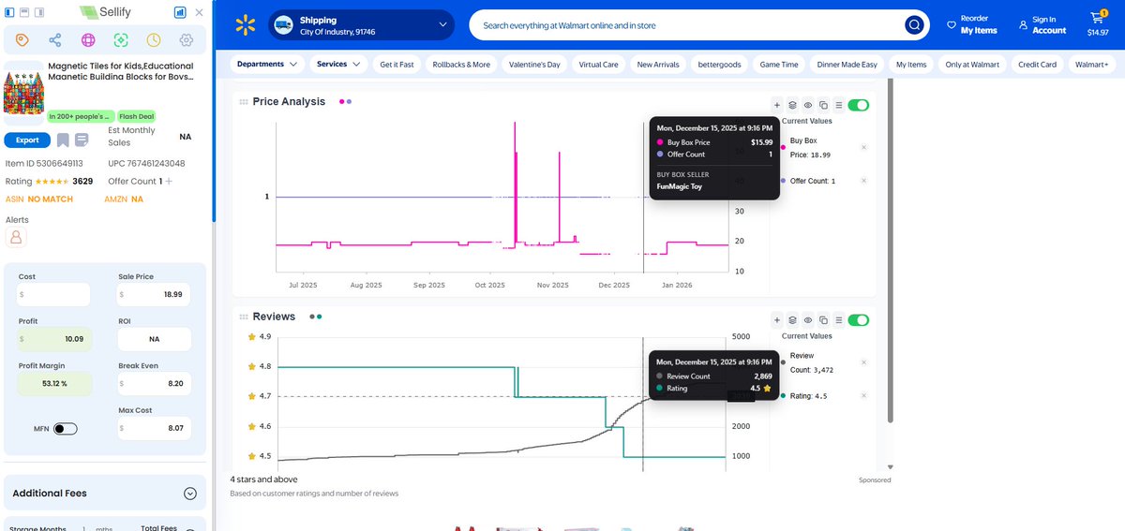Open Valentine's Day category
Viewport: 1125px width, 531px height.
point(534,65)
